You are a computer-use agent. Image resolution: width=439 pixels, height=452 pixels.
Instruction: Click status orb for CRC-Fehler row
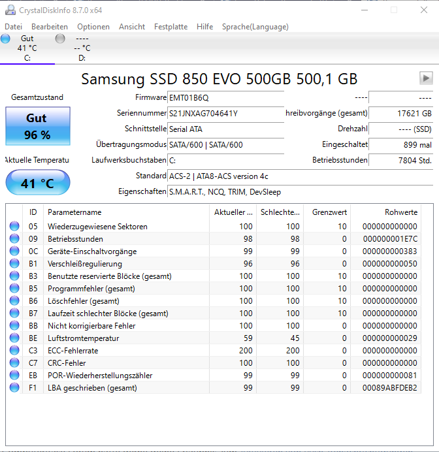point(14,363)
